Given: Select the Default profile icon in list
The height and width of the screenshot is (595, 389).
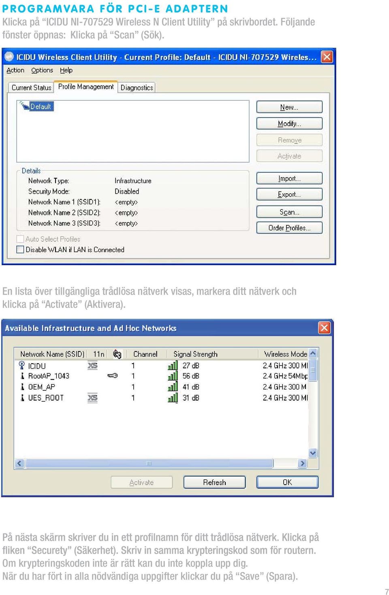Looking at the screenshot, I should [24, 106].
